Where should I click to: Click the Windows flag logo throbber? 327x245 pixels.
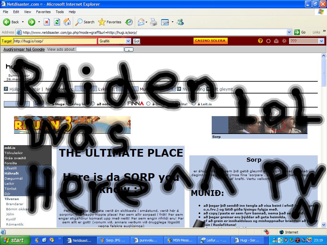[321, 12]
